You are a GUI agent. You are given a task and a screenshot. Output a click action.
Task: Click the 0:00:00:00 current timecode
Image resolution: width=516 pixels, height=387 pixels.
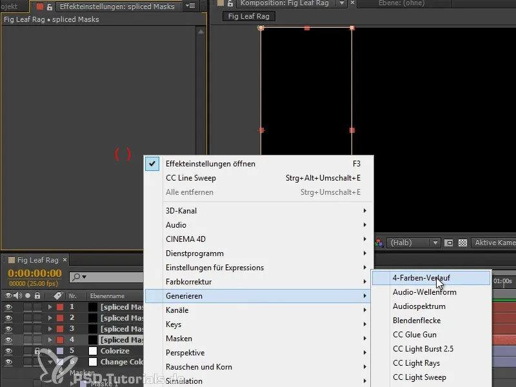(x=35, y=273)
